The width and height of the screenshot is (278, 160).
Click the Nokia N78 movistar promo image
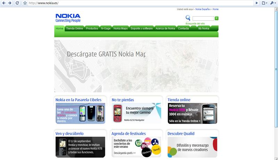click(80, 147)
